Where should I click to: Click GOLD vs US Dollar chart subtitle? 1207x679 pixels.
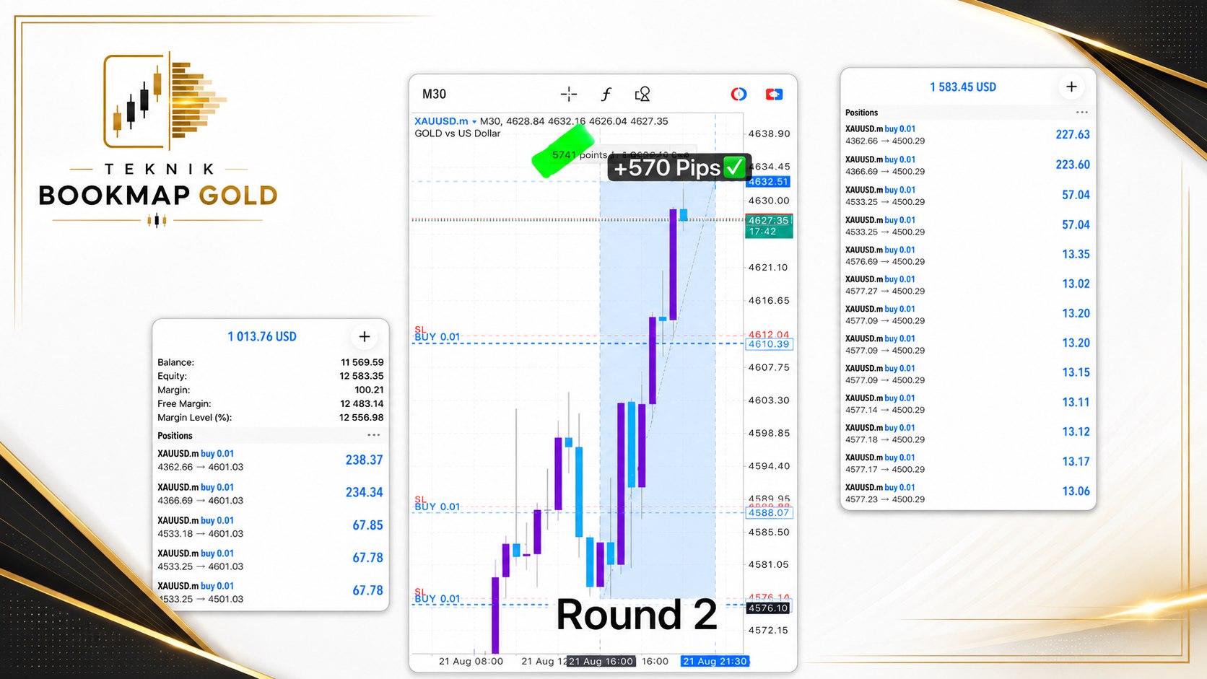pyautogui.click(x=457, y=133)
